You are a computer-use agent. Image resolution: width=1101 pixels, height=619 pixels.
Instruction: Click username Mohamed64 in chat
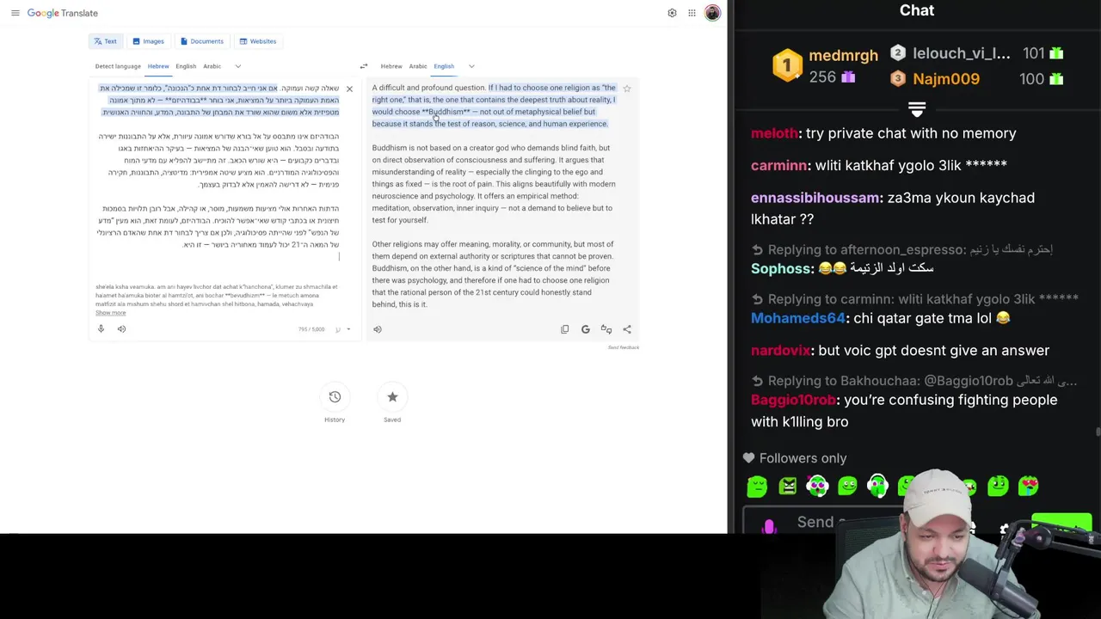(x=798, y=318)
